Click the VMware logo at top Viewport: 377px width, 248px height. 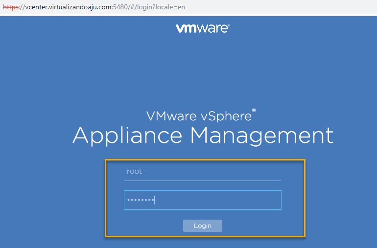(x=203, y=28)
